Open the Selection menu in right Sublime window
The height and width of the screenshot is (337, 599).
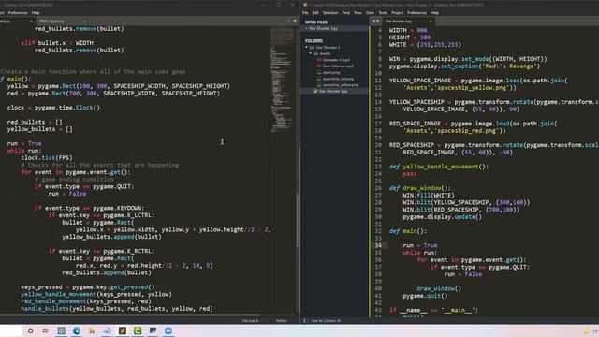point(330,12)
